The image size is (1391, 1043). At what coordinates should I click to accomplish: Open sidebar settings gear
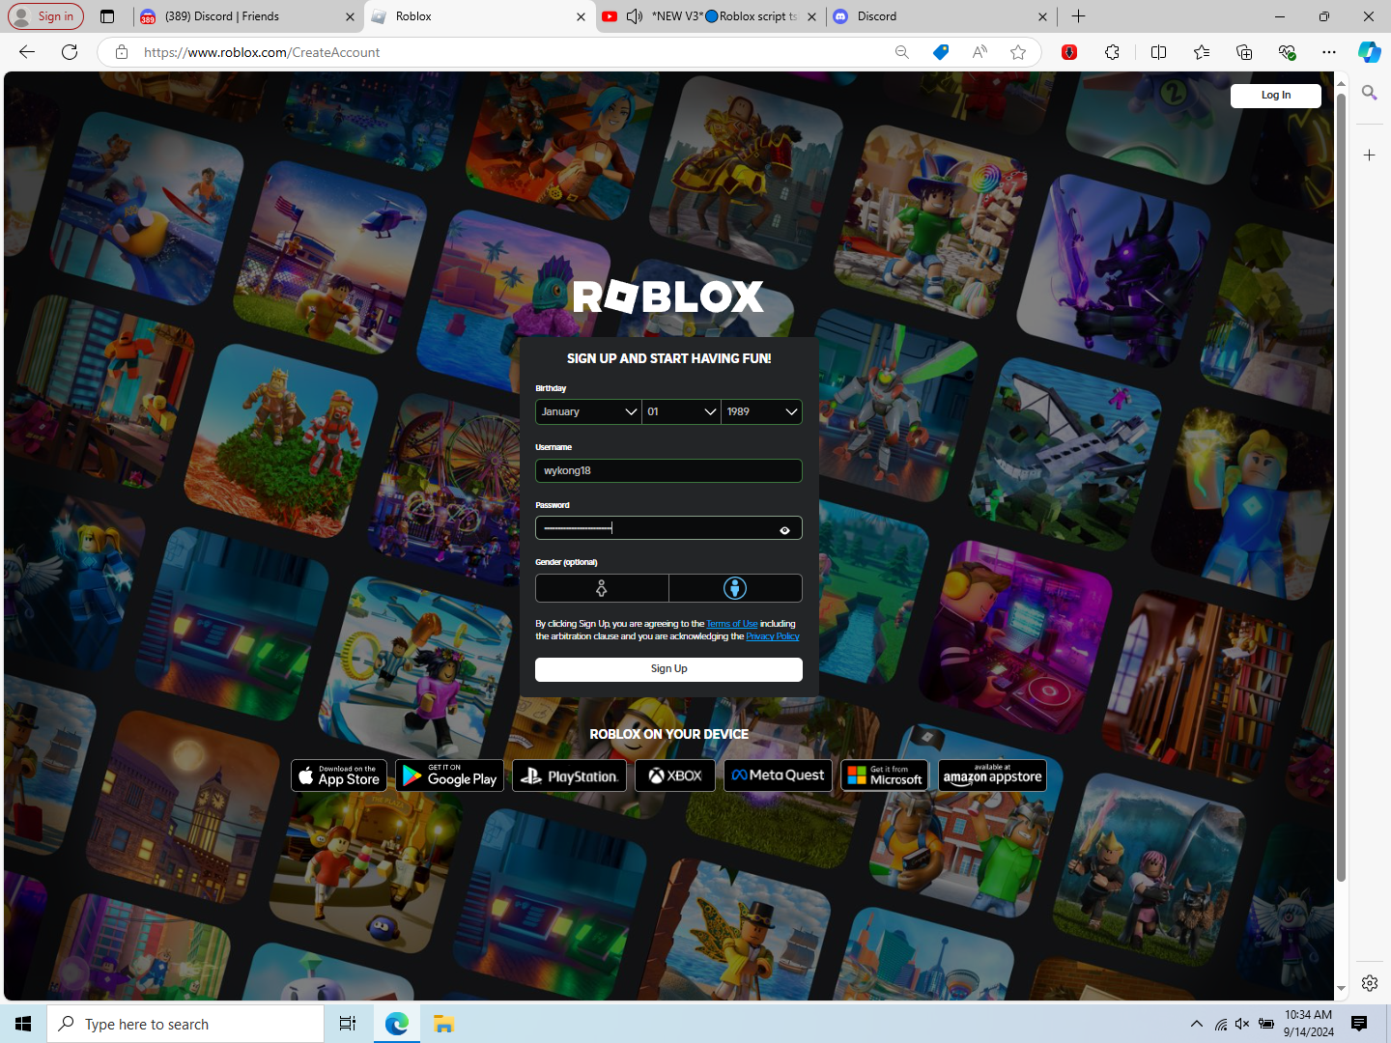1370,983
